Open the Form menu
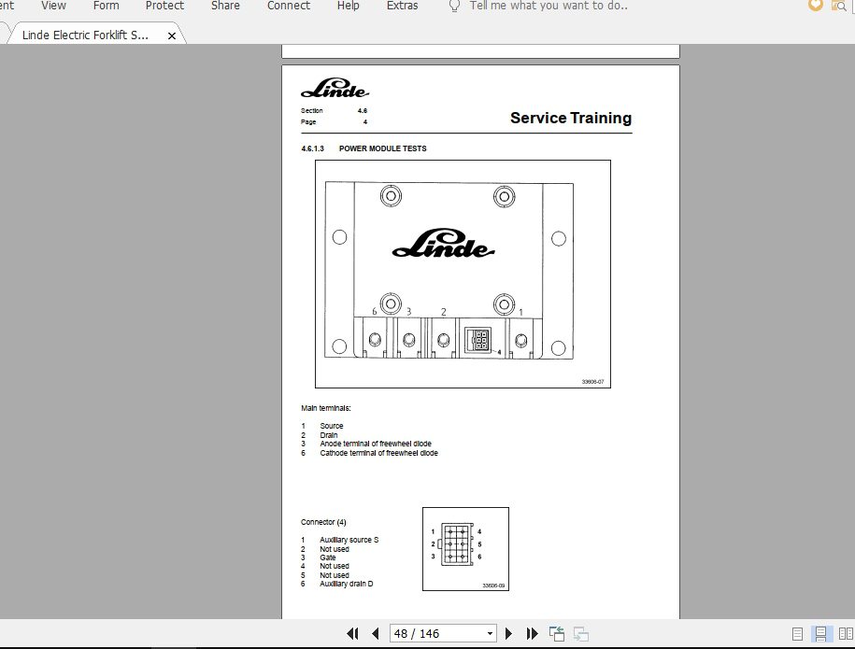The width and height of the screenshot is (855, 649). click(106, 6)
